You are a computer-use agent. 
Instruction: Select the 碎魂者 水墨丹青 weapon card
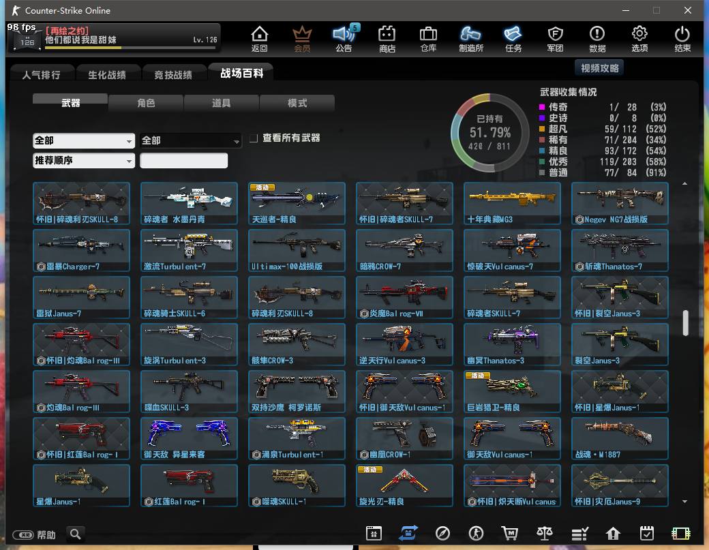coord(189,203)
